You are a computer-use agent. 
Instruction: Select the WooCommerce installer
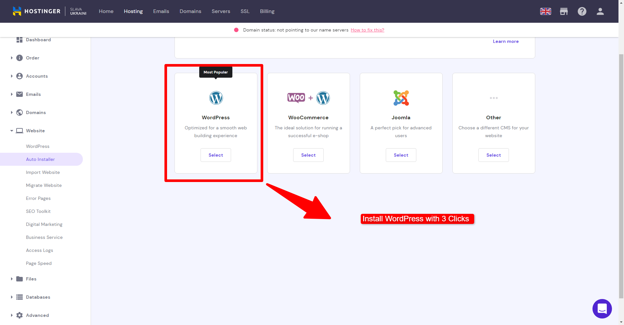[308, 155]
